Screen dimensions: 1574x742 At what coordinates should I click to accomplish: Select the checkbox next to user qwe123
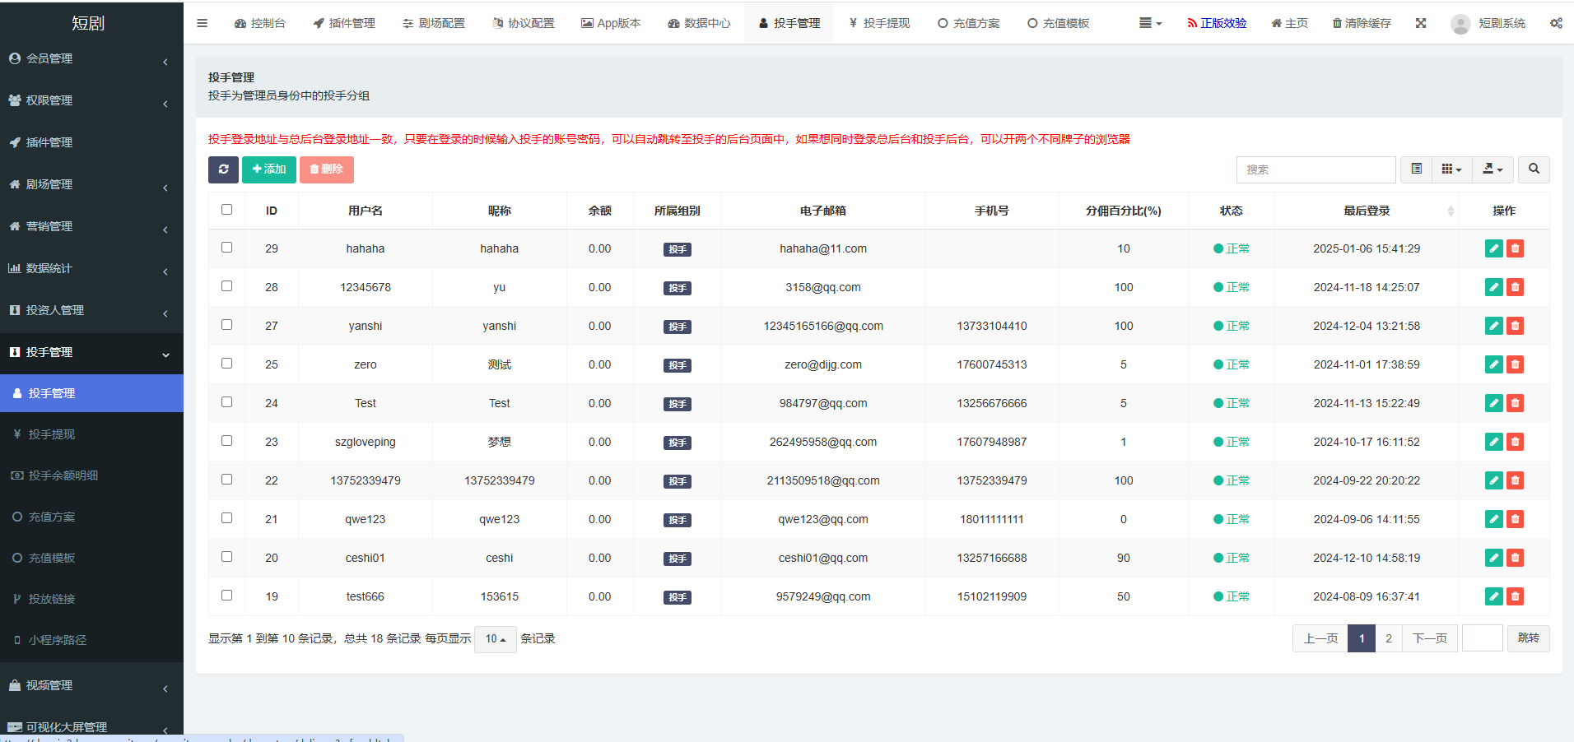point(226,517)
